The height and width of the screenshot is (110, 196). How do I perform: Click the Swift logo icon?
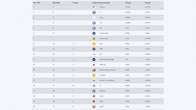tap(94, 106)
